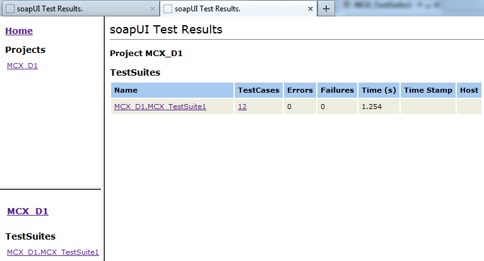Click the Time Stamp column header
Image resolution: width=484 pixels, height=261 pixels.
click(428, 90)
